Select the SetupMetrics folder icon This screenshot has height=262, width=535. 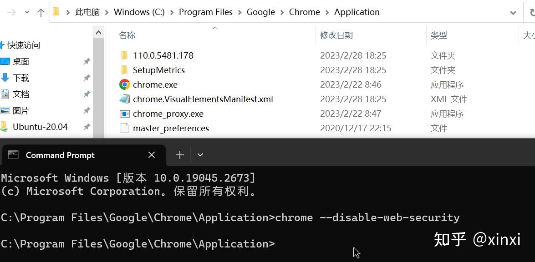click(124, 70)
